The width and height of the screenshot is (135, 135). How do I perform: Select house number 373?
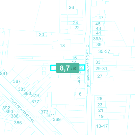click(x=45, y=112)
